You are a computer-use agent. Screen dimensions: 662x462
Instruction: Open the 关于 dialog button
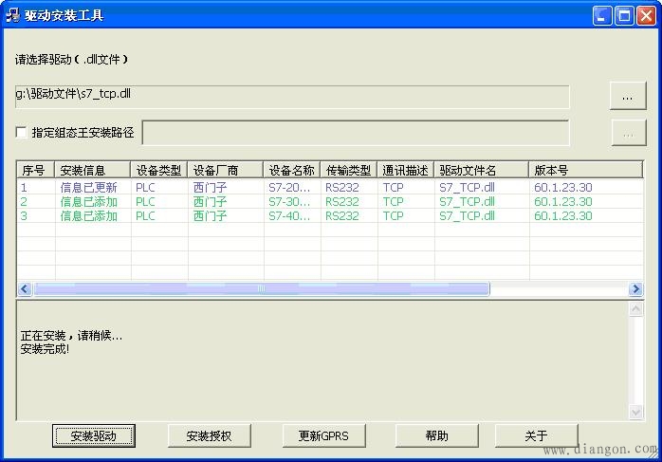536,435
